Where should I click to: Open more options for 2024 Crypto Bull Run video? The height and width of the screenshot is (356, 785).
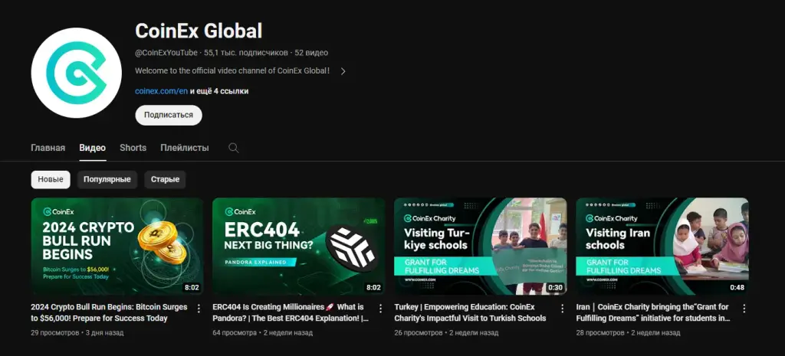199,309
